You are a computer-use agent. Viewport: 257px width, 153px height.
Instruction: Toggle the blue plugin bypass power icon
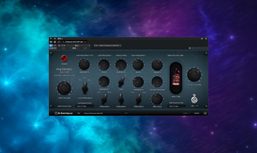click(x=51, y=45)
